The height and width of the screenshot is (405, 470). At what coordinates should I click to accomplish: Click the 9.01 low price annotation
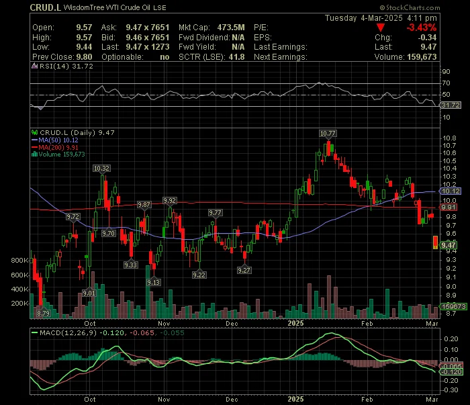coord(89,293)
